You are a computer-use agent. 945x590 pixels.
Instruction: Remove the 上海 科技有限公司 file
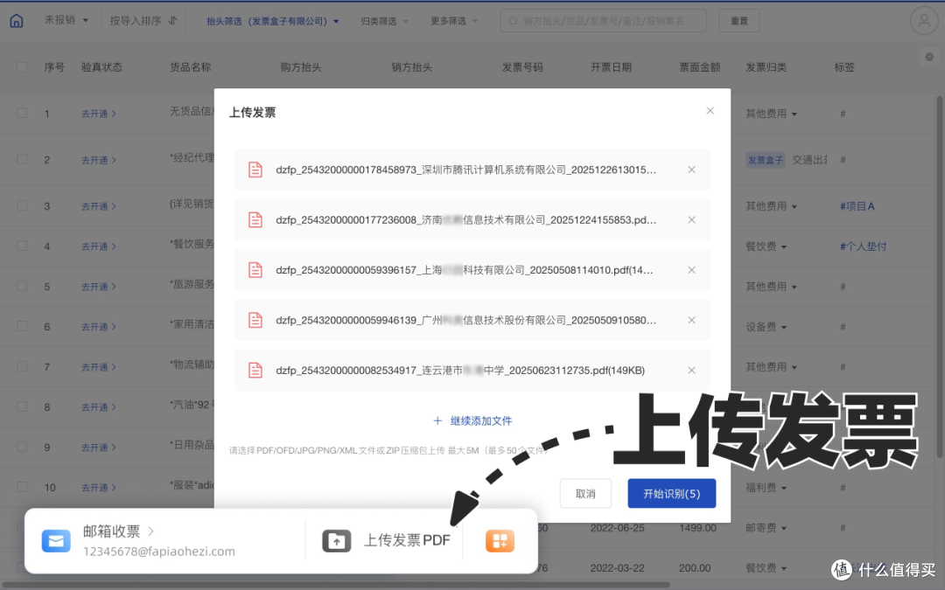click(692, 270)
